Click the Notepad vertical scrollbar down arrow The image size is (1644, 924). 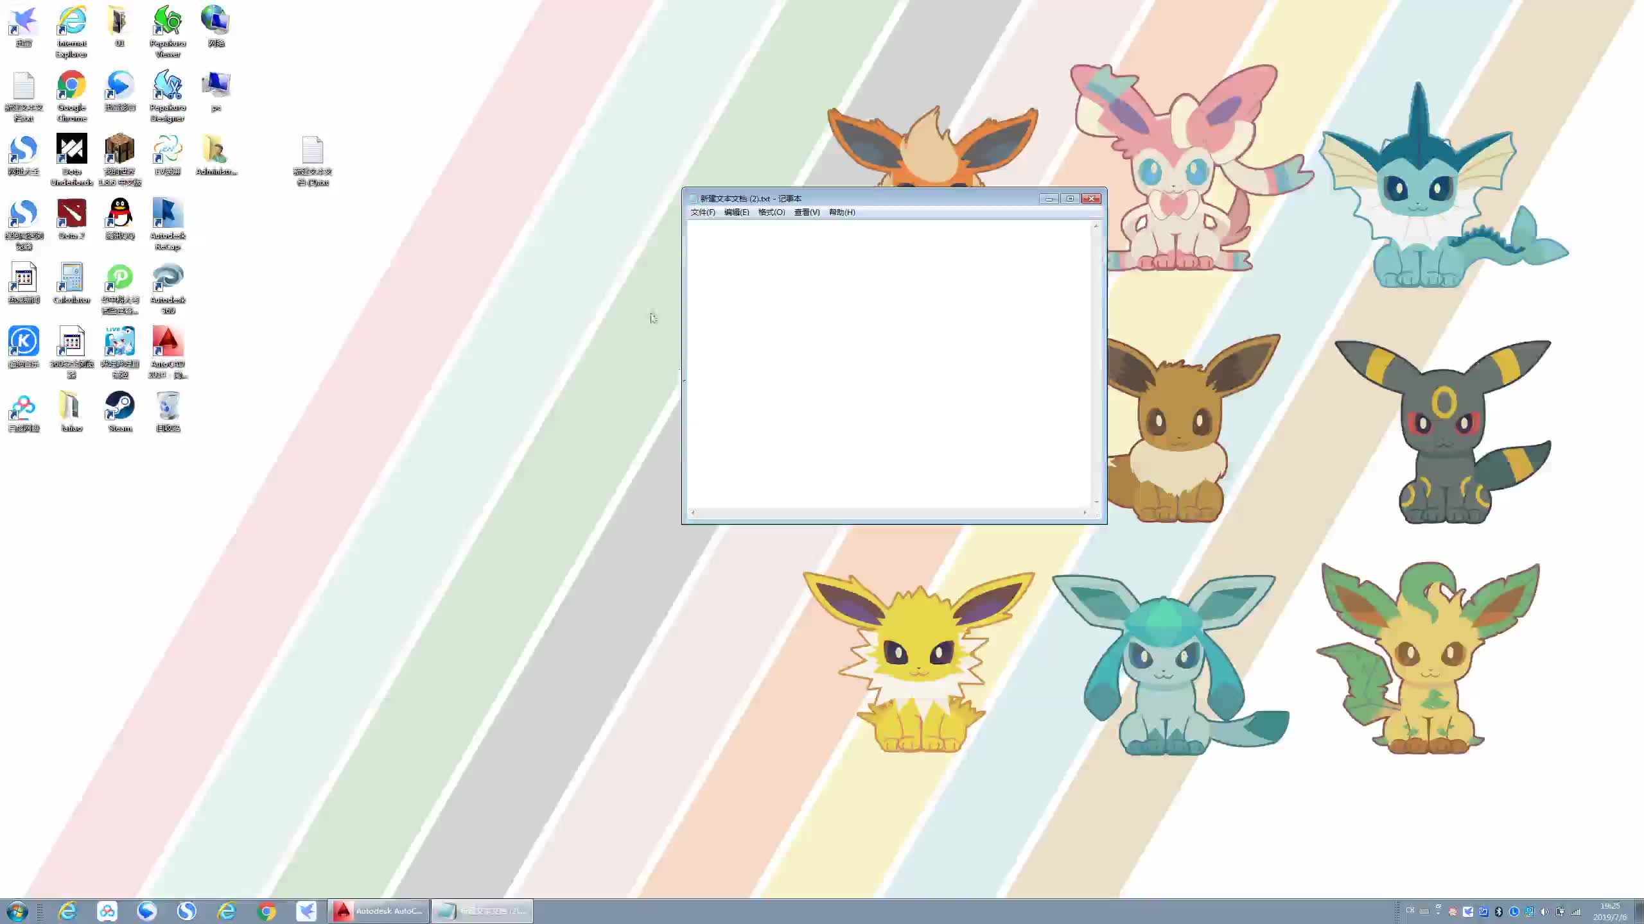(x=1096, y=502)
